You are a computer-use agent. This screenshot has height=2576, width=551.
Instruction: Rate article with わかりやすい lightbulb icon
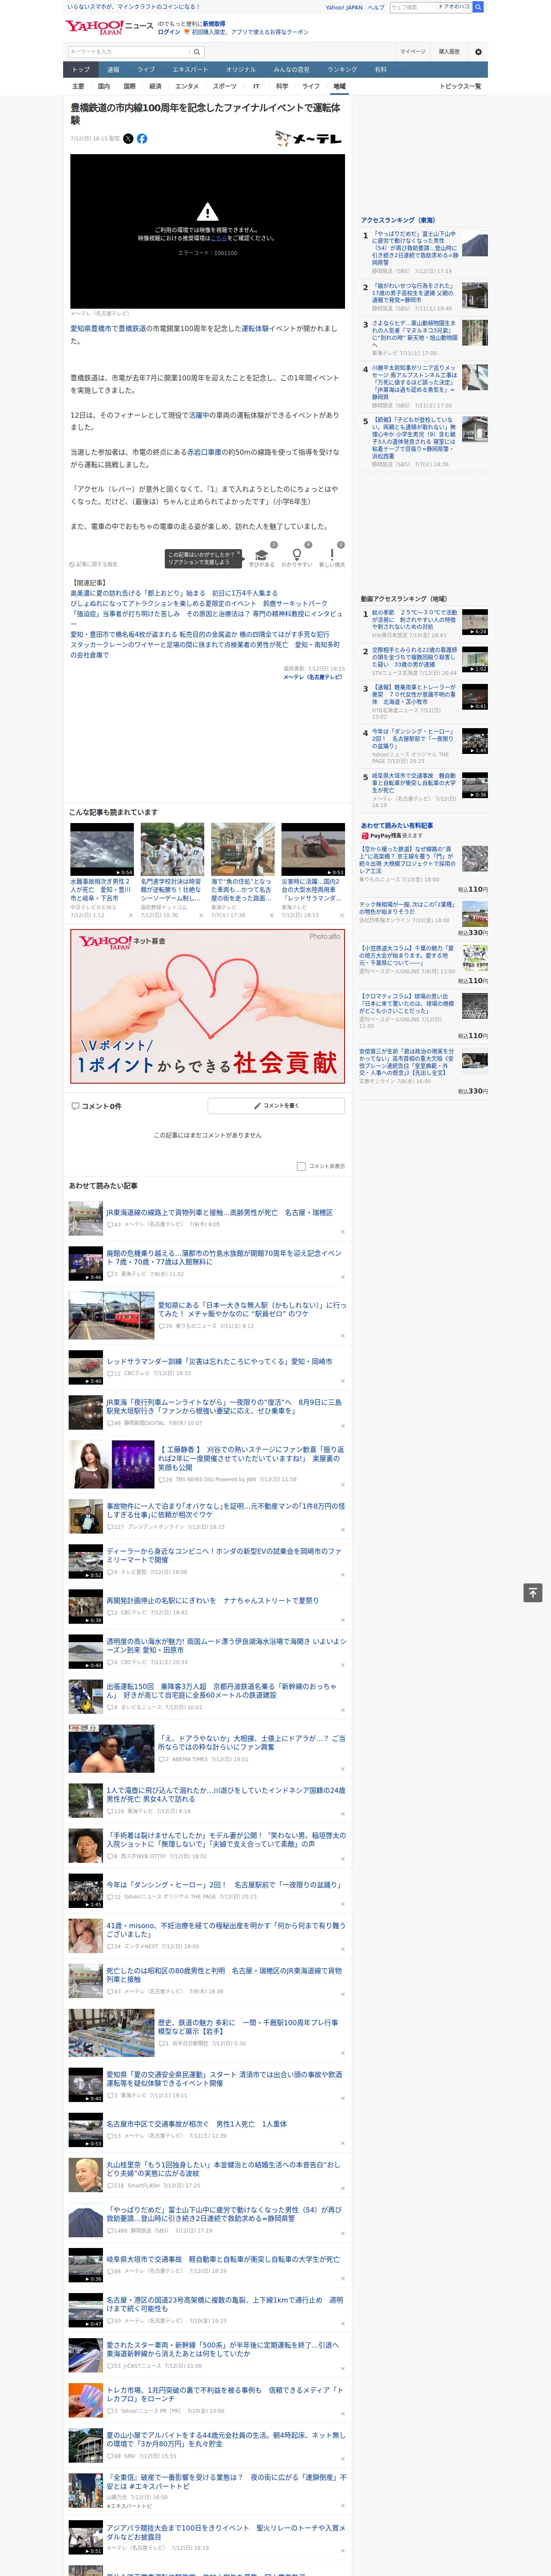(297, 555)
